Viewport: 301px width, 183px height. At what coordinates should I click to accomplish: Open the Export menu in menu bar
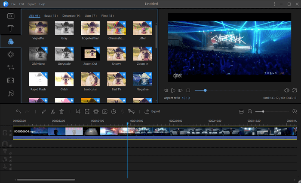pyautogui.click(x=32, y=4)
